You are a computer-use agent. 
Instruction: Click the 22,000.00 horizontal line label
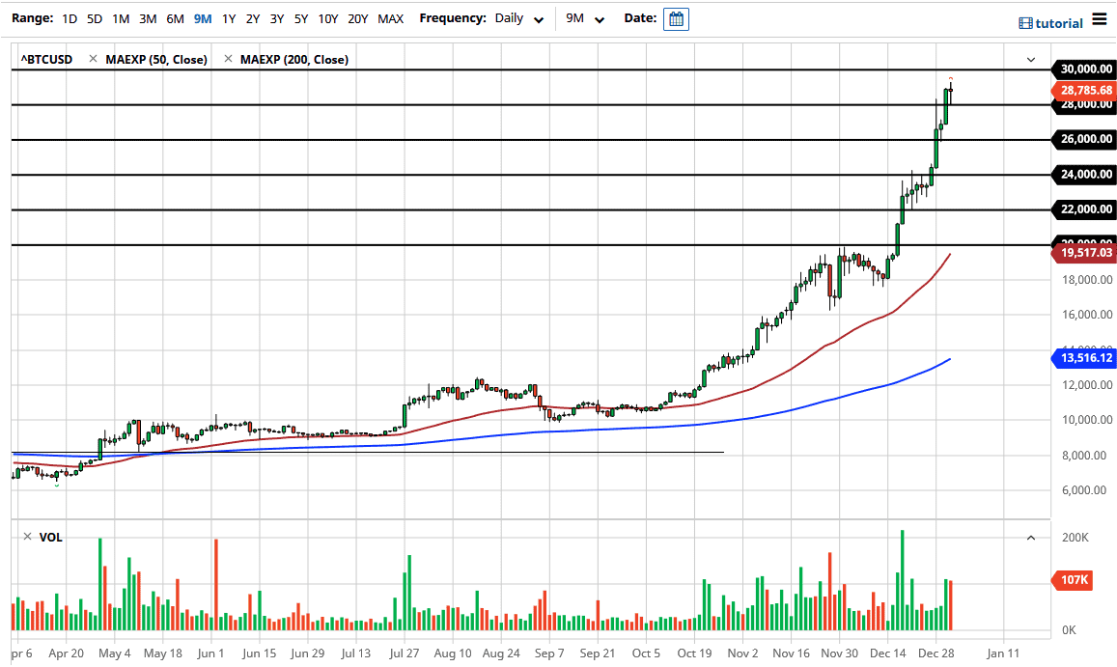(1083, 208)
